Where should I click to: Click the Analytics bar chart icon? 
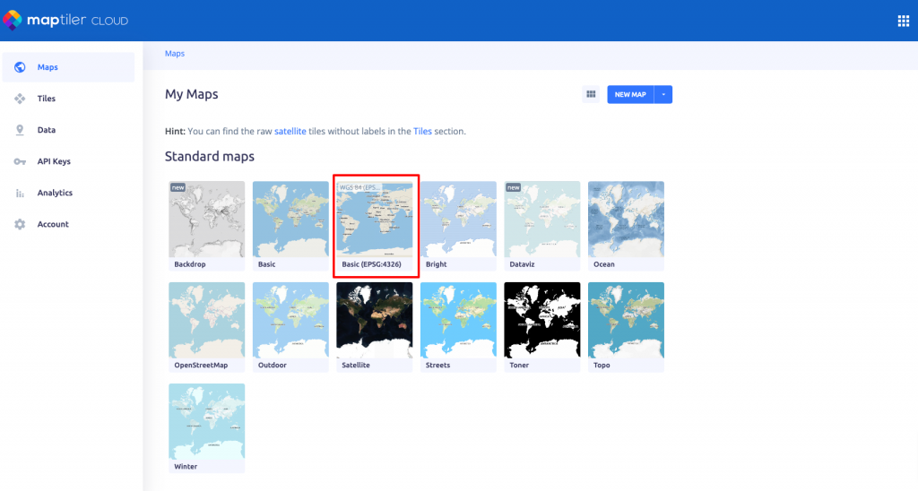20,194
